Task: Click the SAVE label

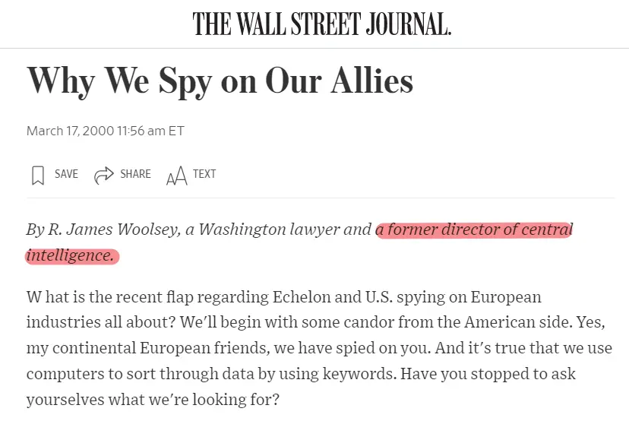Action: coord(66,174)
